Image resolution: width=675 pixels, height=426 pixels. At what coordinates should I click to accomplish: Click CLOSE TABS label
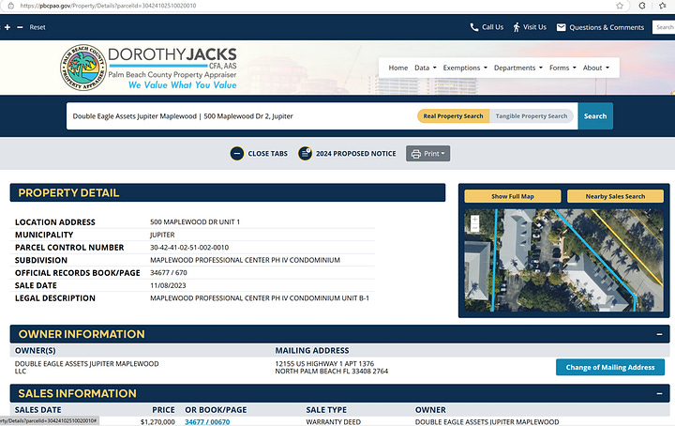point(267,153)
